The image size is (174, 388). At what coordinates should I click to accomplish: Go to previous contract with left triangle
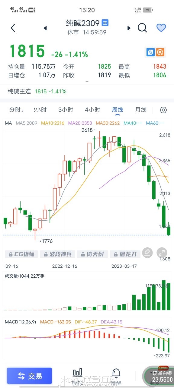tap(45, 28)
